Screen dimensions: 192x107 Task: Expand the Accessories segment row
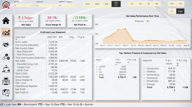(144, 68)
